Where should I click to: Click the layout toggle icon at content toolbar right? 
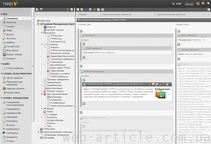209,10
